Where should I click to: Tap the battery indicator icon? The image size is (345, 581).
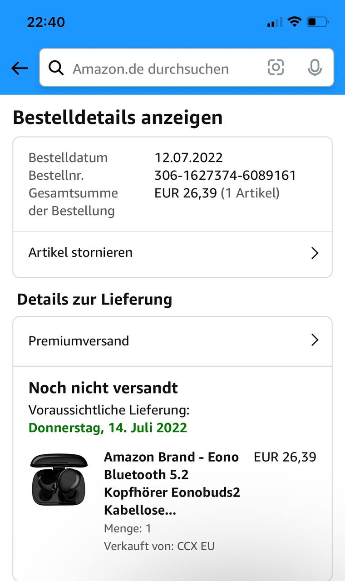pos(317,21)
